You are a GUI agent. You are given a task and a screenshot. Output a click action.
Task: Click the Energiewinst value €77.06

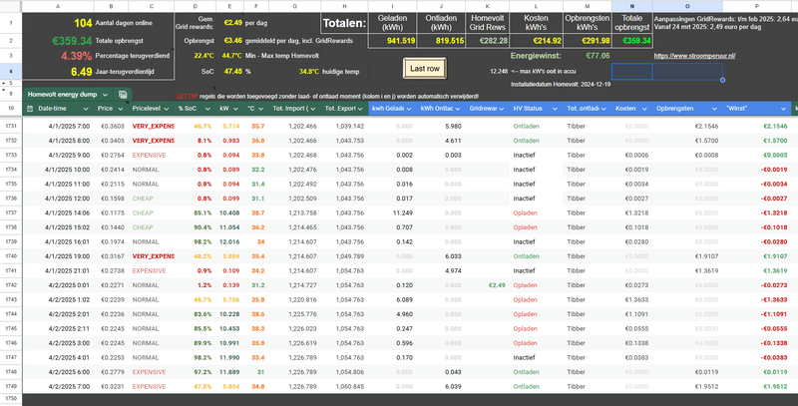click(598, 56)
